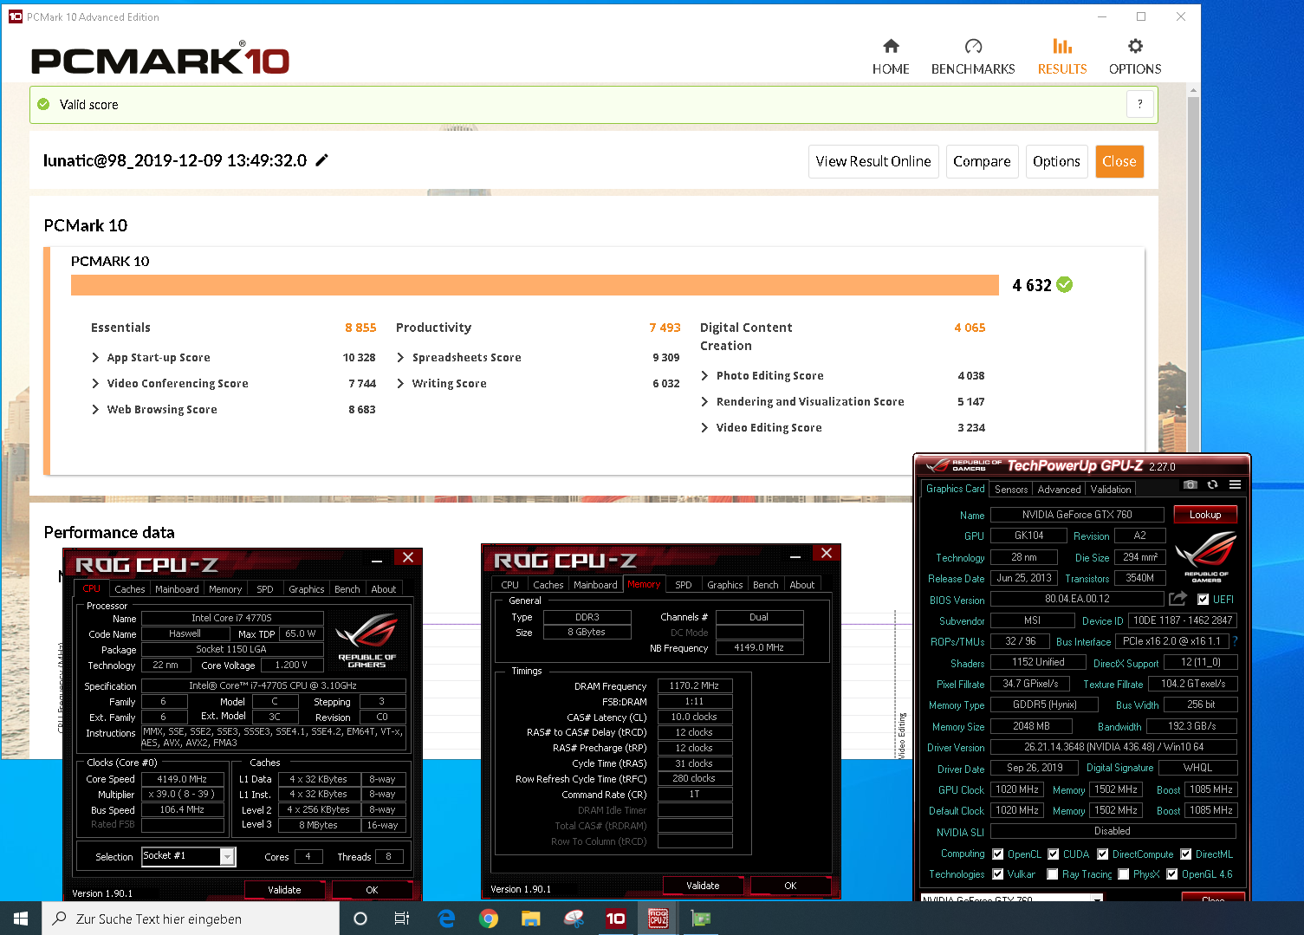Click the Windows search box
The width and height of the screenshot is (1304, 935).
point(191,919)
